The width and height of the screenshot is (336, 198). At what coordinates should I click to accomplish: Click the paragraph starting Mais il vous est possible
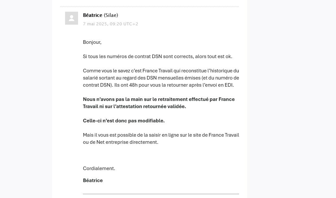(x=161, y=139)
